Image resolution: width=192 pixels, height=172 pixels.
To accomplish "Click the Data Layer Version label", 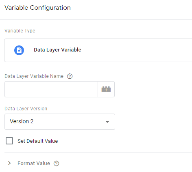I will (26, 109).
